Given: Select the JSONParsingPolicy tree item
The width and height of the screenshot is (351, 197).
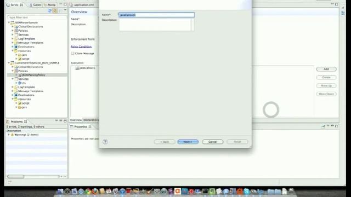Looking at the screenshot, I should click(x=33, y=75).
